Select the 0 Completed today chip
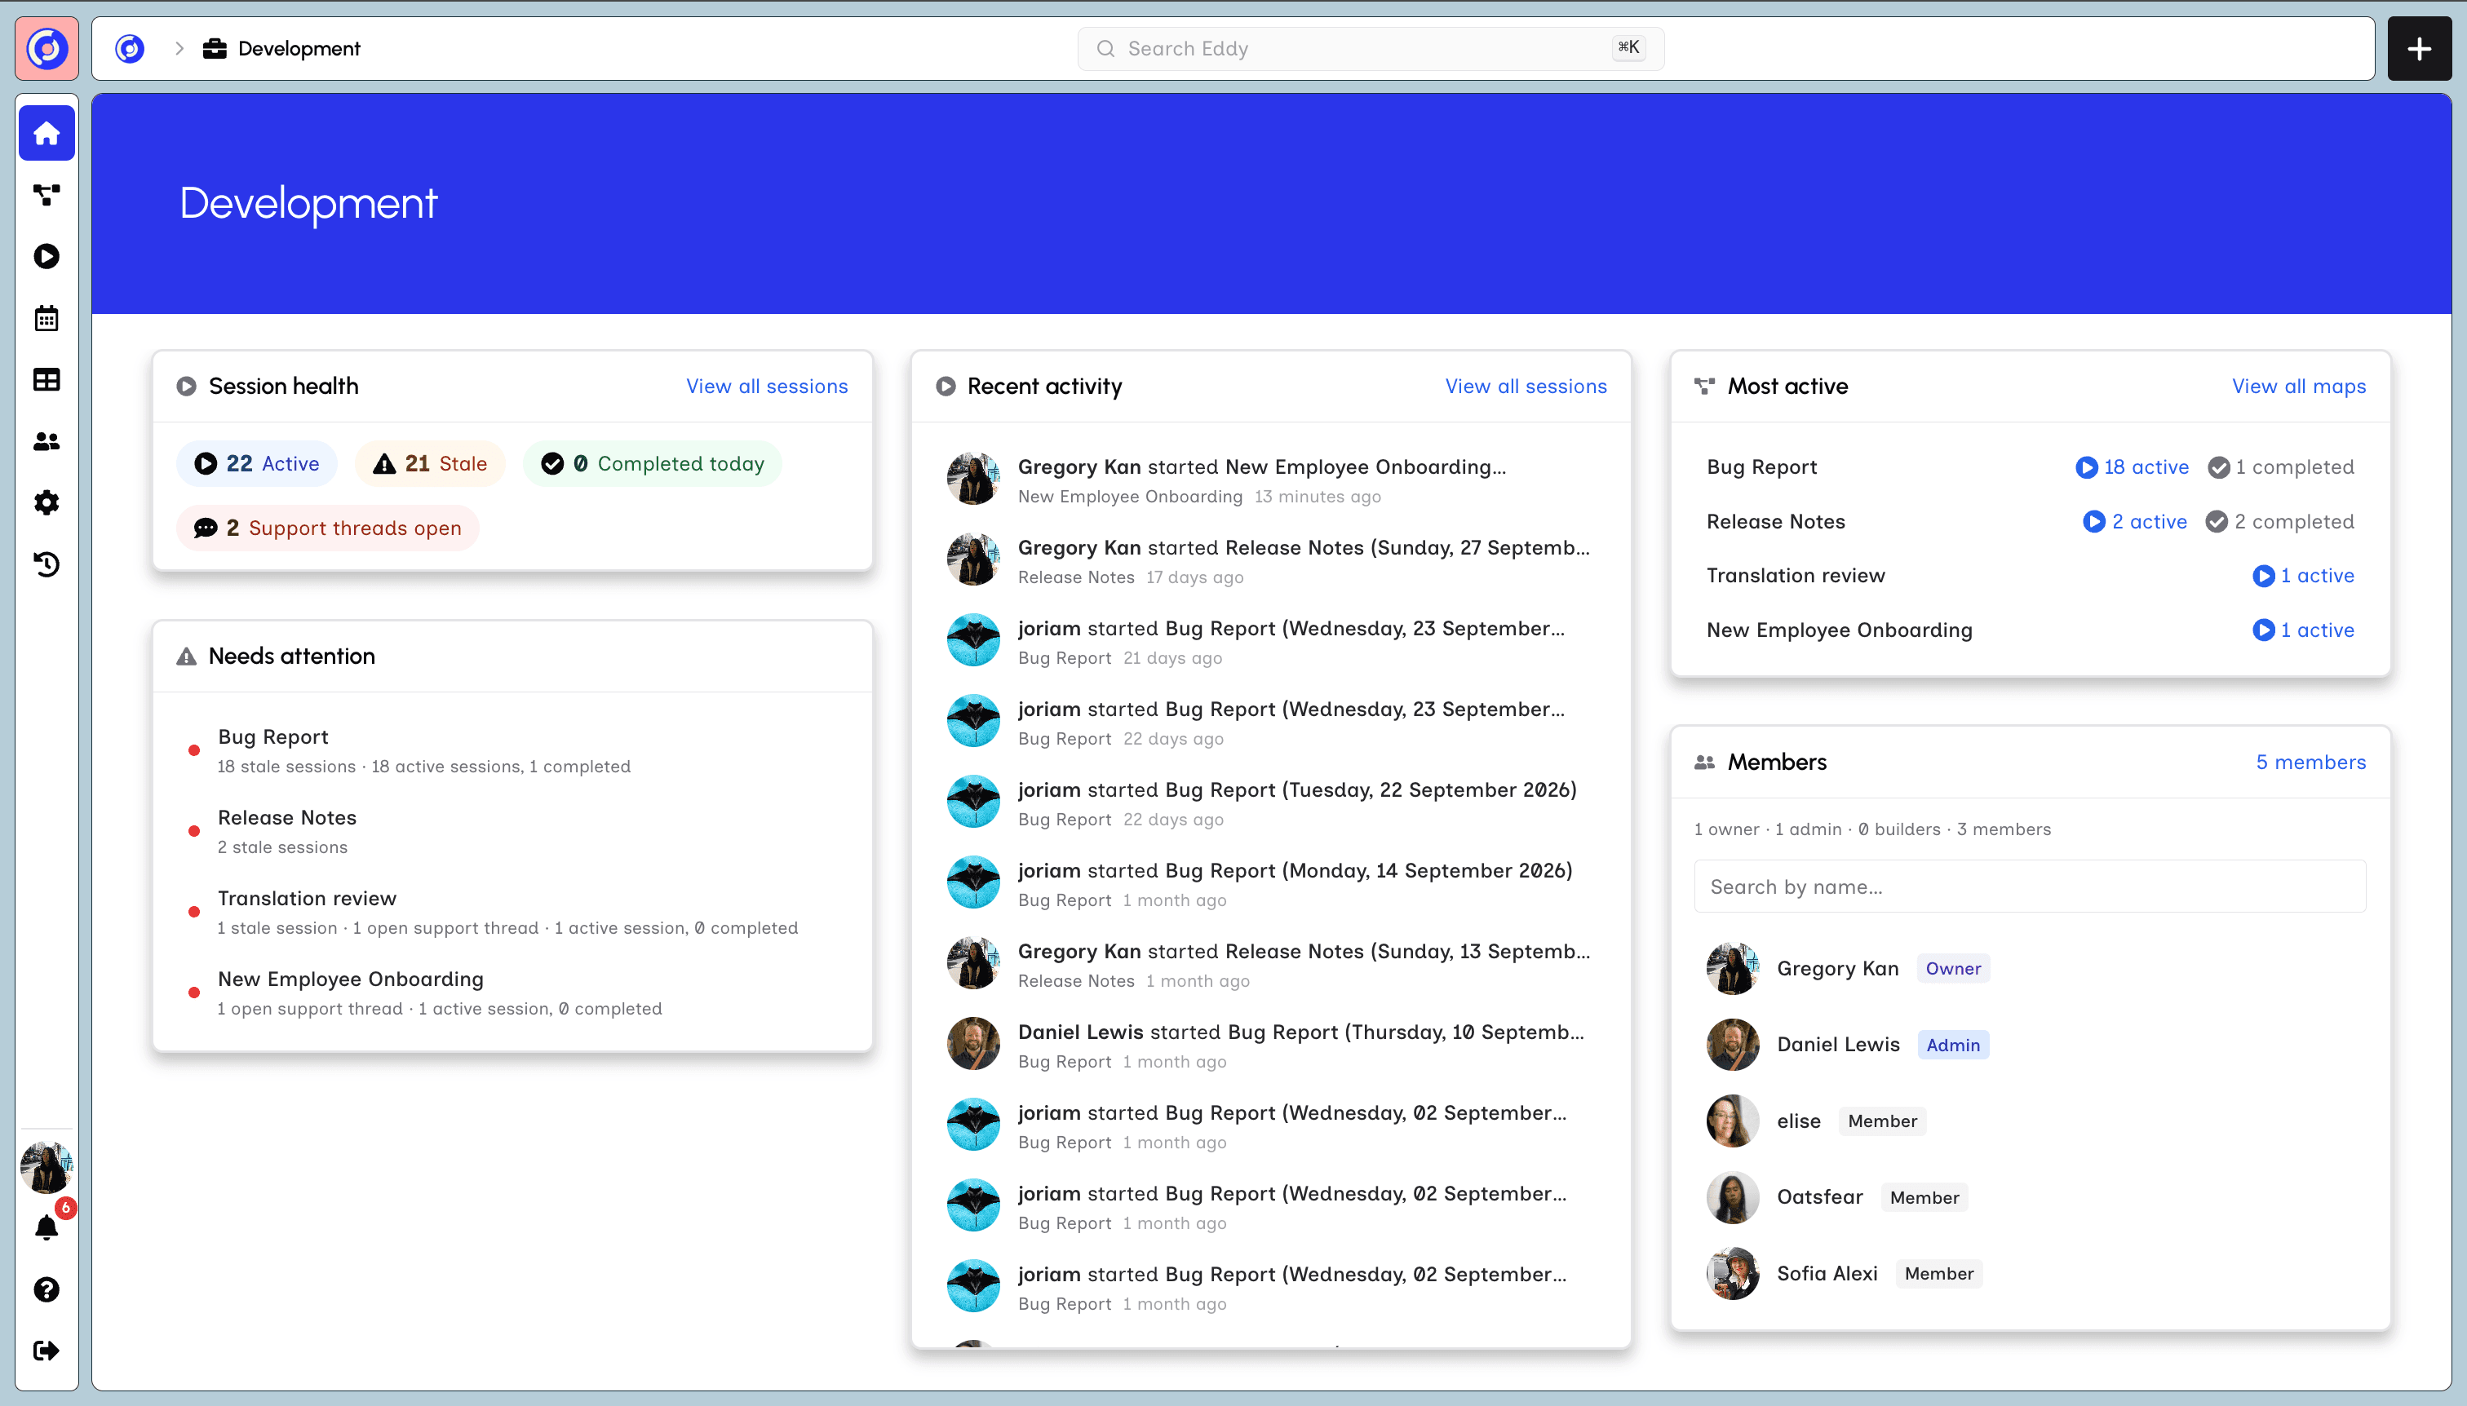This screenshot has height=1406, width=2467. [x=653, y=463]
